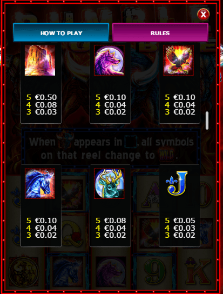This screenshot has width=223, height=294.
Task: Click the teal deer symbol icon
Action: click(x=109, y=183)
